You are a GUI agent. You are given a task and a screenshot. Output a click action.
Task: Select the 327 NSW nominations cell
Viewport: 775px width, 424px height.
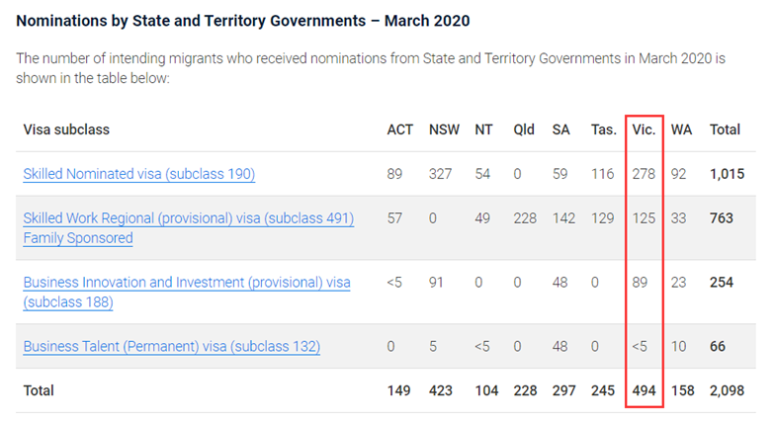pyautogui.click(x=440, y=174)
